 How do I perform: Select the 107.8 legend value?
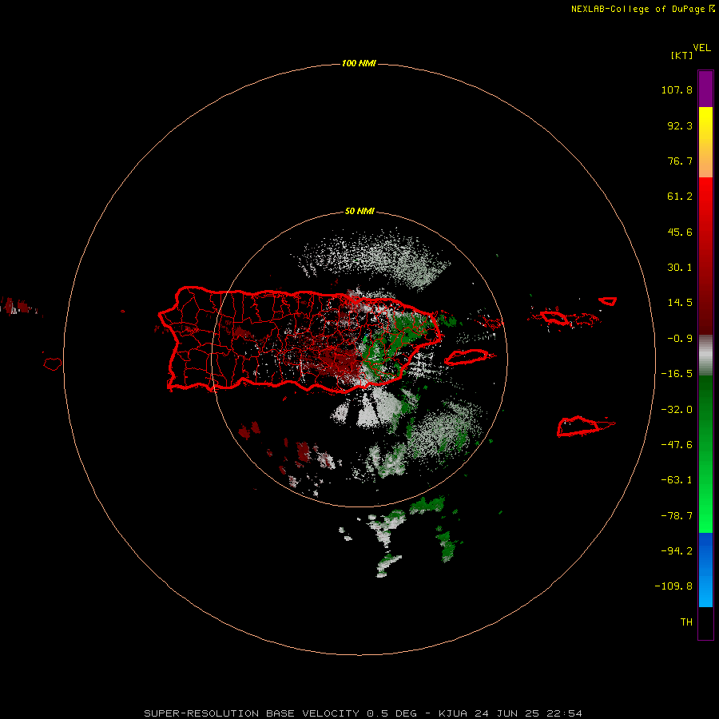(677, 89)
